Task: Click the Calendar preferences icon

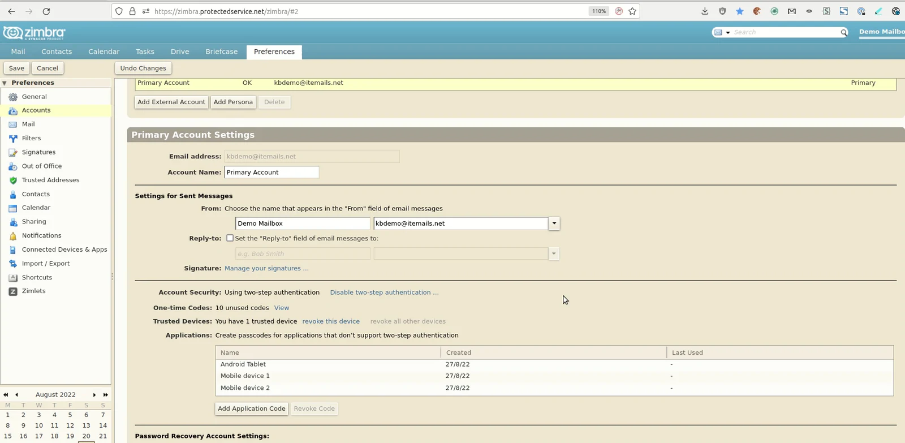Action: pos(13,208)
